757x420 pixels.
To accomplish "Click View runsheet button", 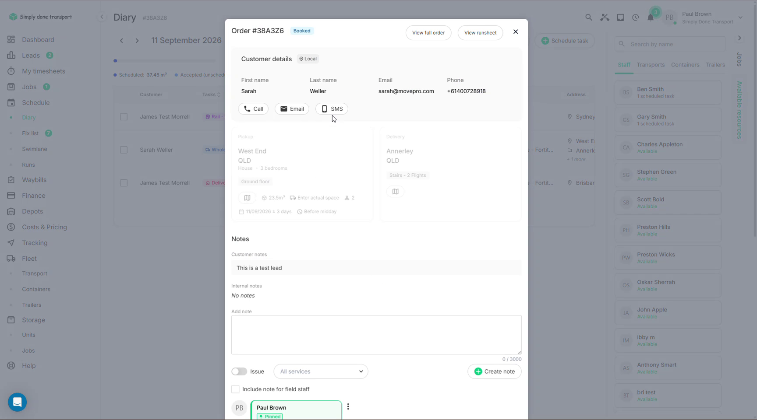I will 480,33.
